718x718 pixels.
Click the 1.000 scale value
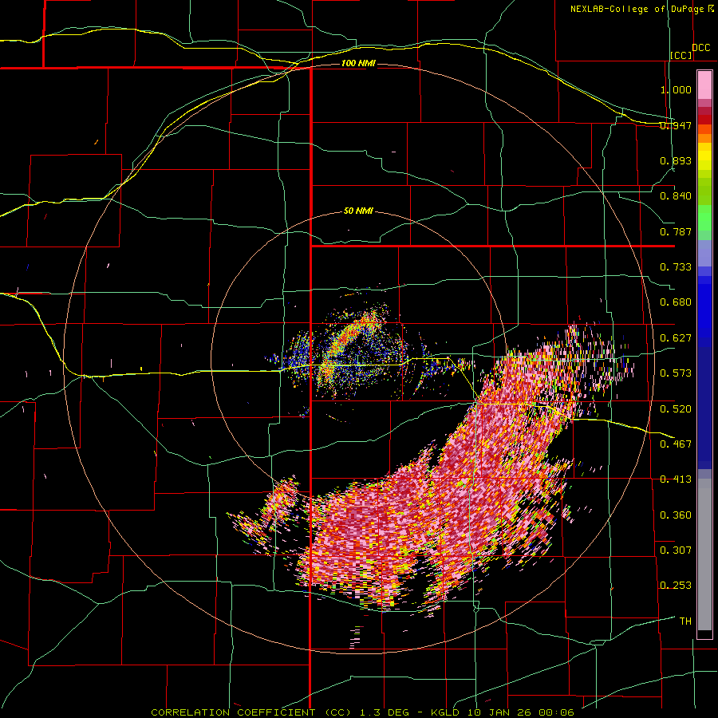[676, 89]
